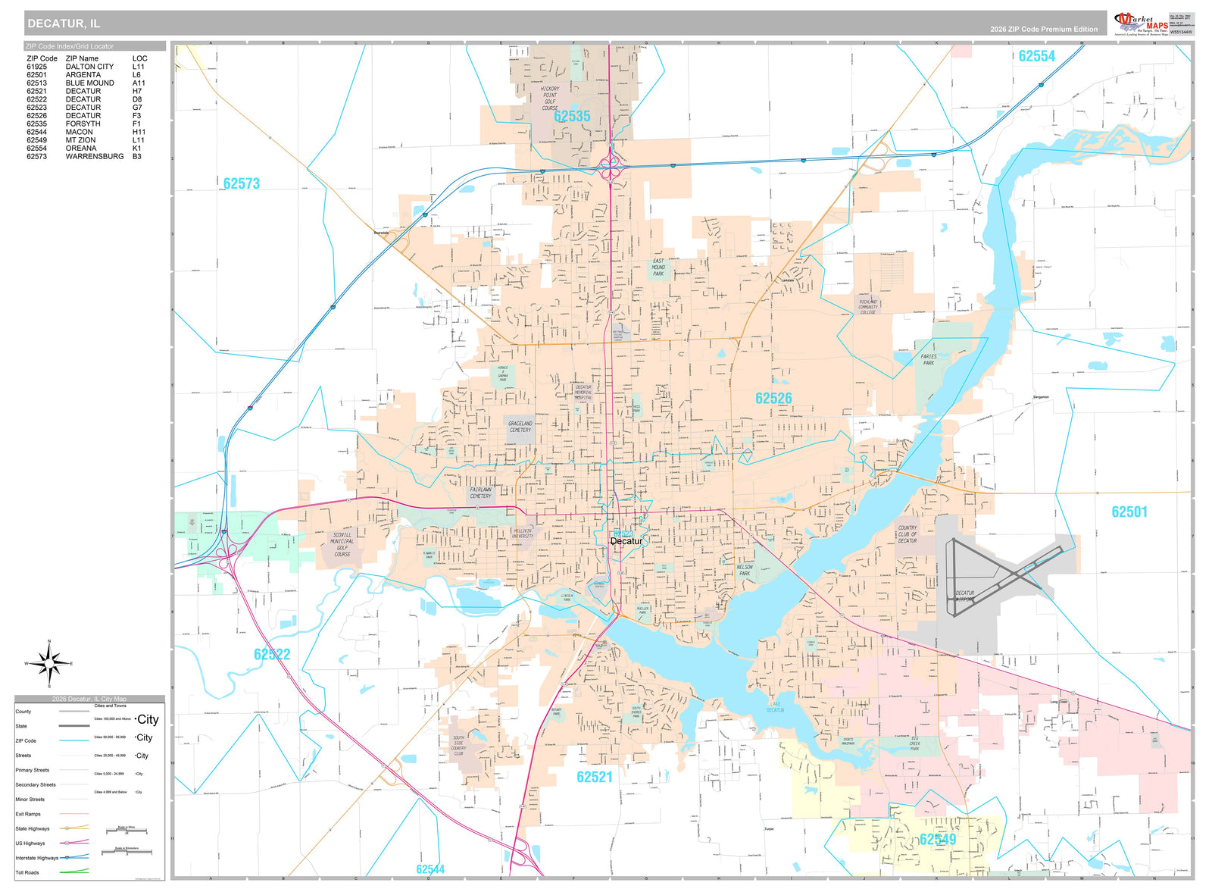Click the Fairlawn Cemetery label

click(x=481, y=493)
